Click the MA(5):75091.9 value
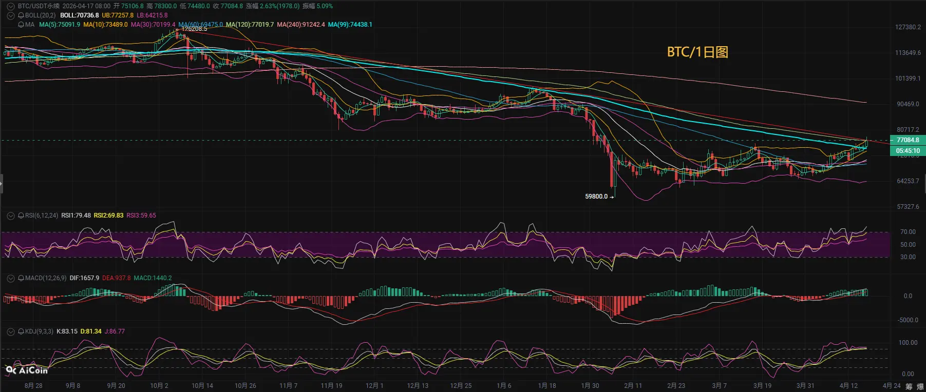 click(60, 25)
